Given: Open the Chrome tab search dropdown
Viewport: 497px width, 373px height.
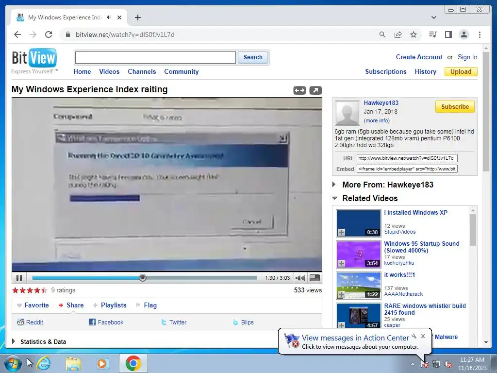Looking at the screenshot, I should click(x=434, y=17).
